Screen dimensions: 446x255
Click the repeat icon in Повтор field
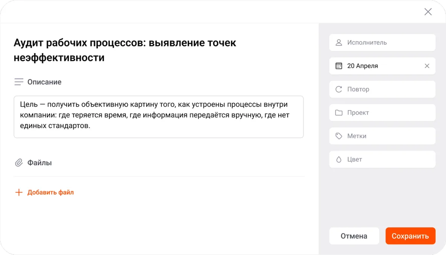[x=339, y=89]
